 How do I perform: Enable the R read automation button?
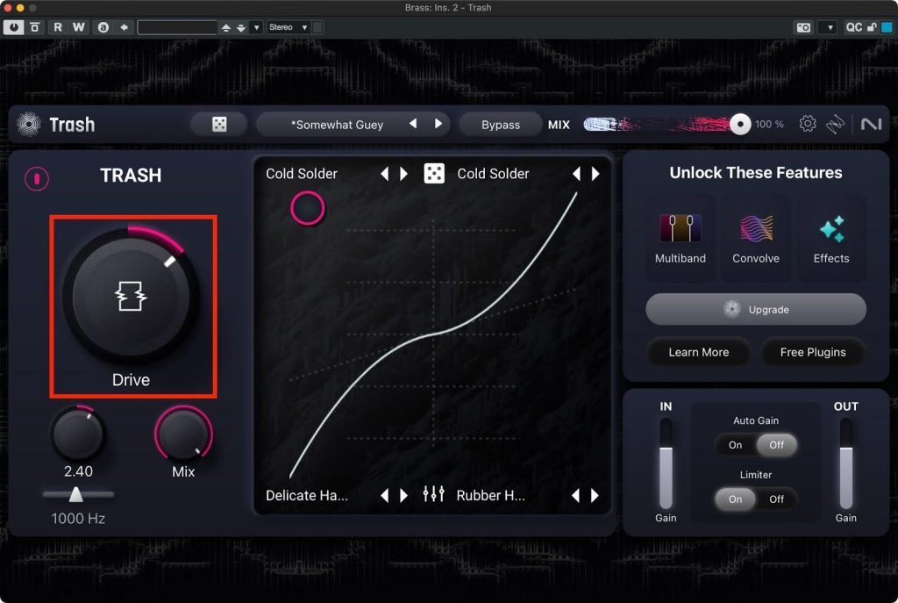[x=58, y=27]
